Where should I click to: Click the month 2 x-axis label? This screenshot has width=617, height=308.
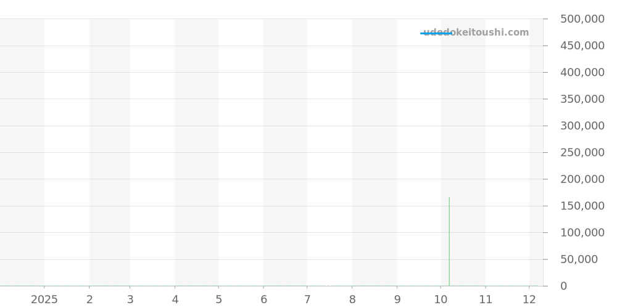pyautogui.click(x=89, y=300)
